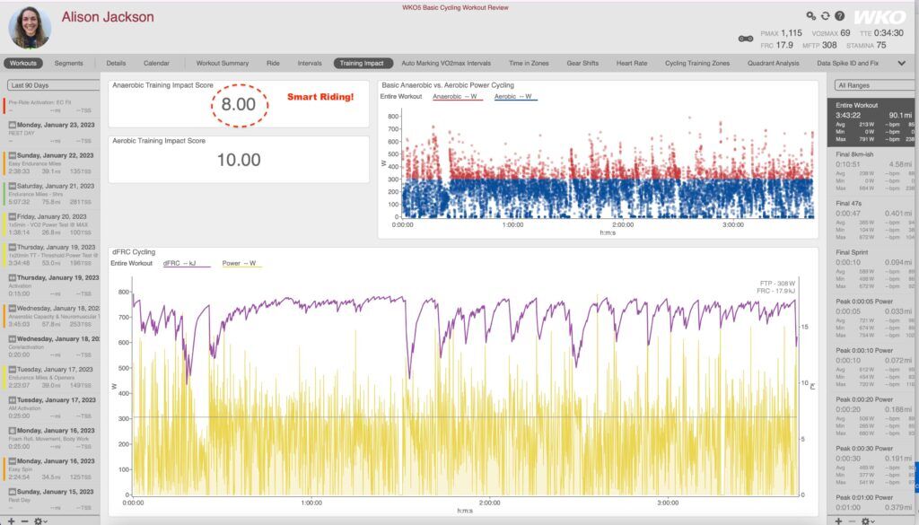
Task: Open the Easy Spin workout on January 16
Action: 51,468
